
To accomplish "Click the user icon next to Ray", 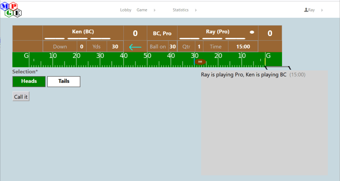I will [306, 10].
